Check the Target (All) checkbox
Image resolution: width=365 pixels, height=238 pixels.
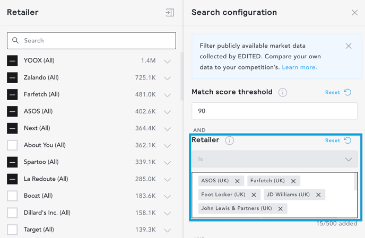[12, 230]
